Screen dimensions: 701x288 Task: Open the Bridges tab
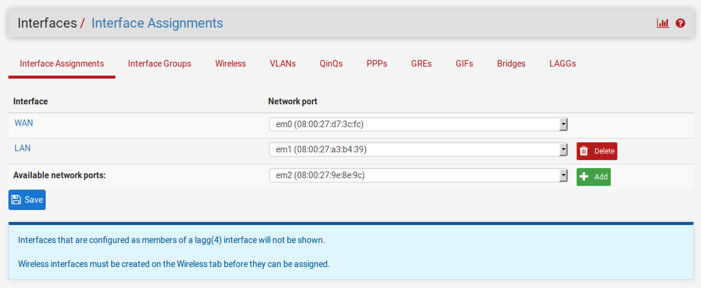point(511,64)
